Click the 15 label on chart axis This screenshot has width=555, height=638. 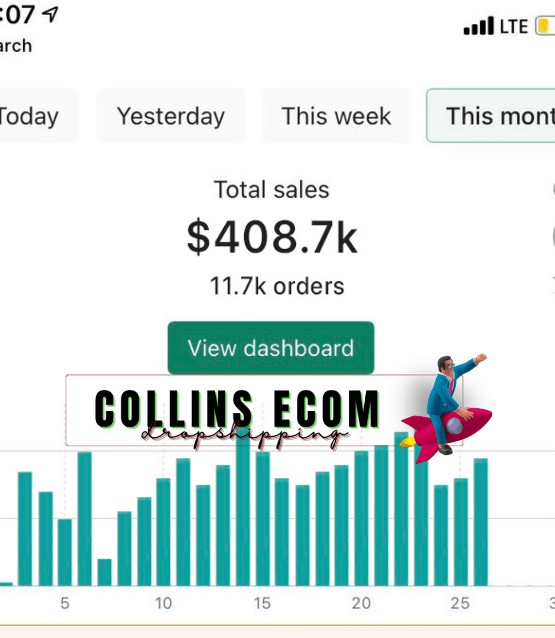(262, 603)
